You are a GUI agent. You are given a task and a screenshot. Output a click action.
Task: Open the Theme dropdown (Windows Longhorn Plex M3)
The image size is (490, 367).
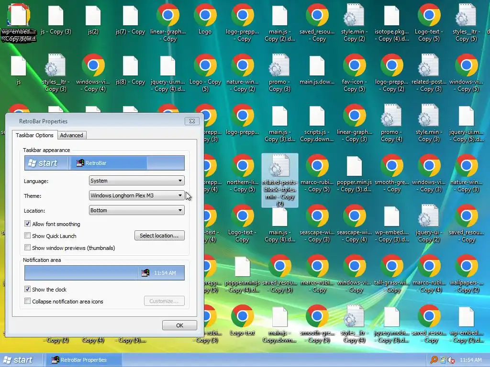136,195
